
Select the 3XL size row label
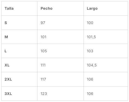point(8,94)
